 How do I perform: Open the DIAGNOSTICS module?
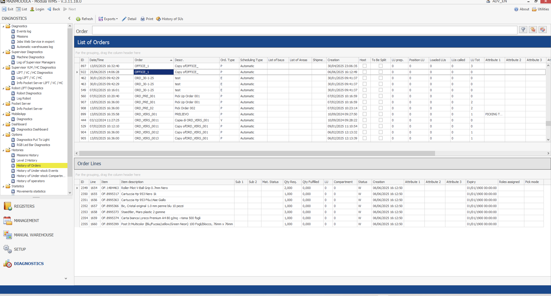[29, 264]
